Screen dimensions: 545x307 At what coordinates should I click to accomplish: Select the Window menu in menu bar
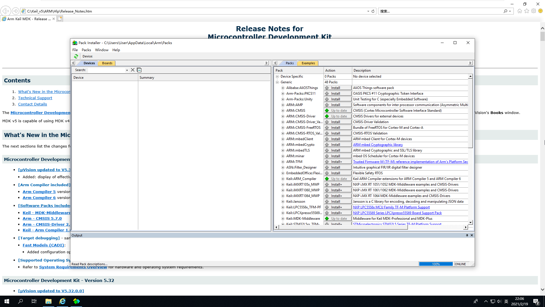[101, 50]
